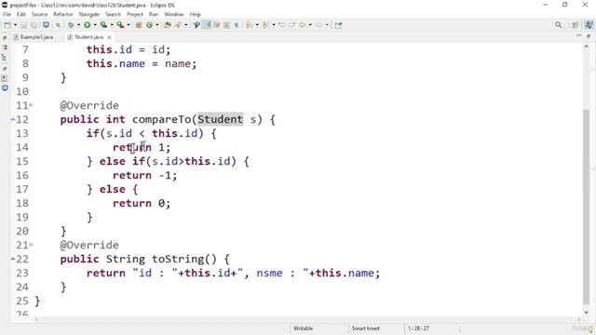Viewport: 596px width, 335px height.
Task: Expand the Debug configurations dropdown arrow
Action: click(x=78, y=25)
